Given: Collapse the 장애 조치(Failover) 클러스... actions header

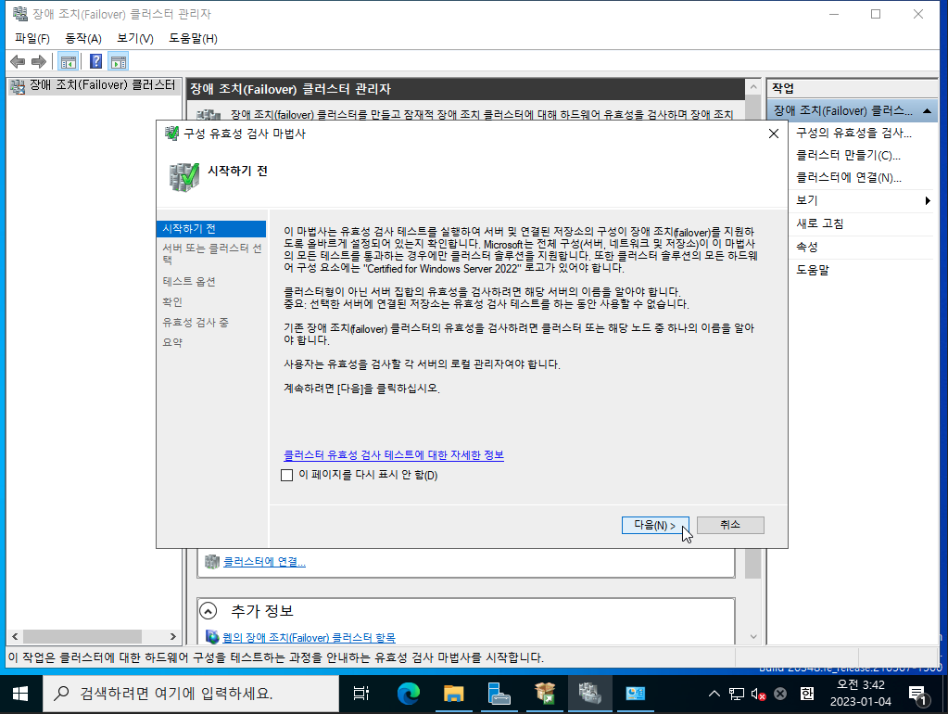Looking at the screenshot, I should tap(927, 110).
